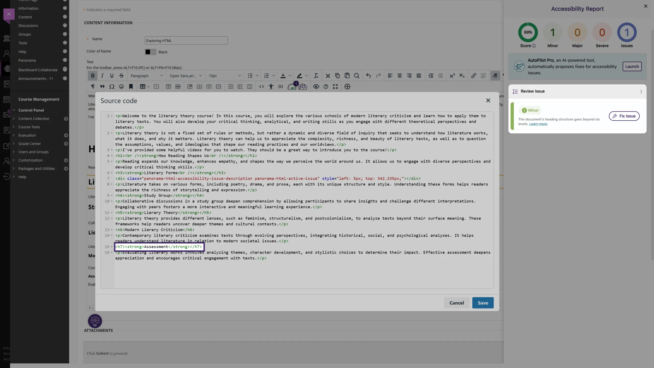This screenshot has width=654, height=368.
Task: Open Discussions in the course menu
Action: pyautogui.click(x=28, y=26)
